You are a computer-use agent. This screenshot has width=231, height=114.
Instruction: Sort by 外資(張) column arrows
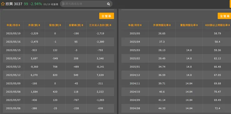(x=39, y=25)
